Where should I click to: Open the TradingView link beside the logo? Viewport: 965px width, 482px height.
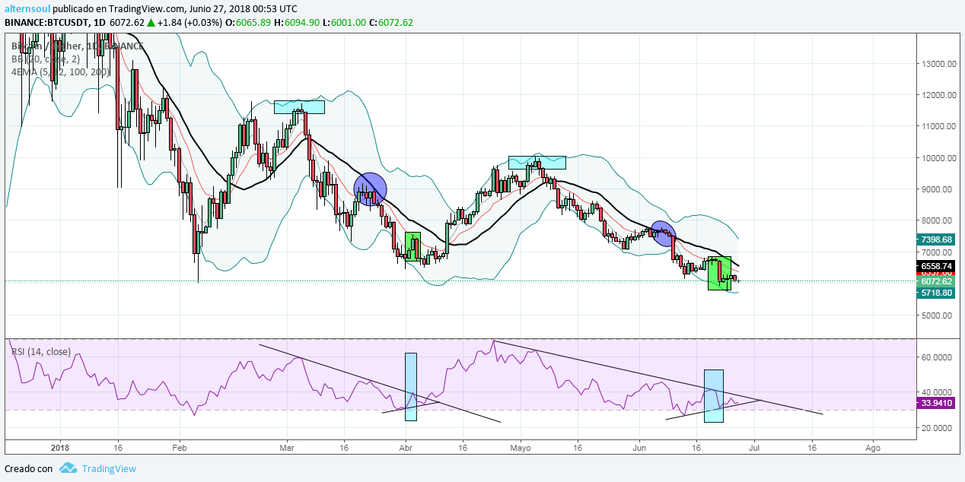tap(109, 469)
